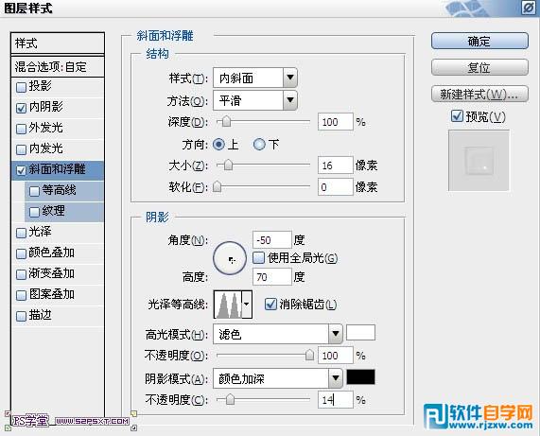Expand the 高光模式 dropdown 滤色
Image resolution: width=540 pixels, height=436 pixels.
point(278,334)
